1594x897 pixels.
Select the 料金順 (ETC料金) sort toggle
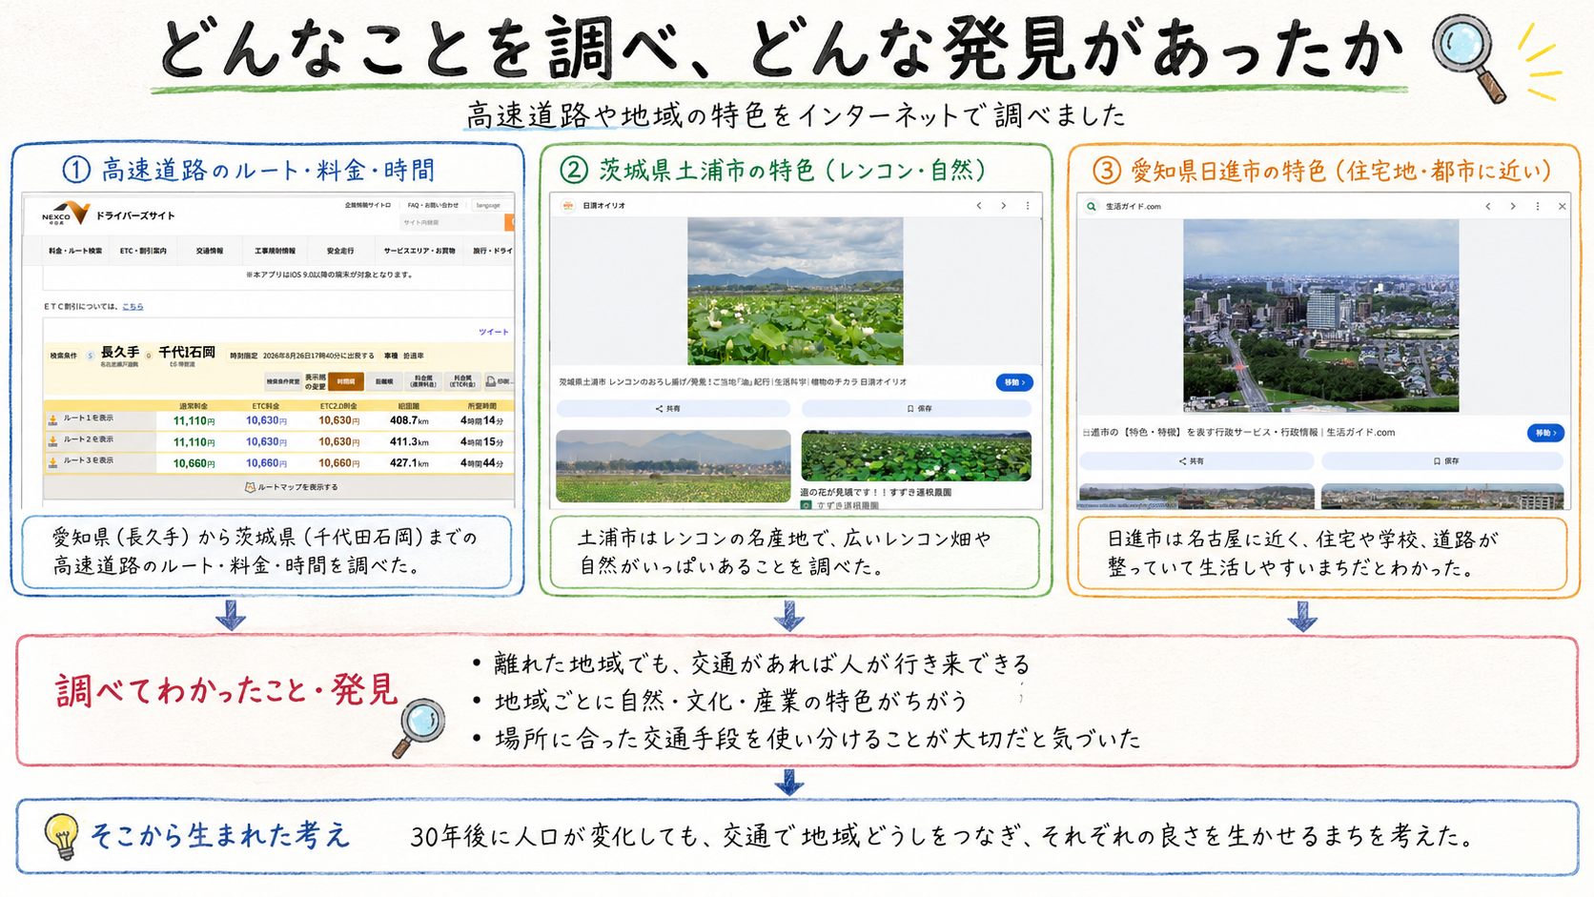coord(462,381)
